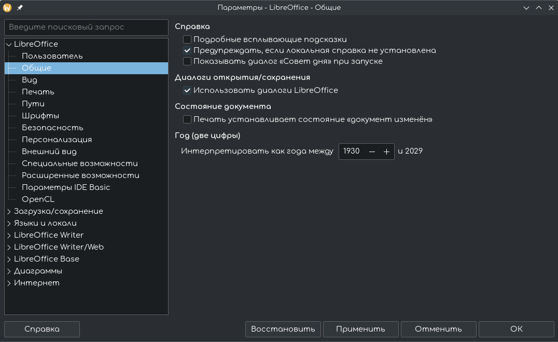Enable «Подробные всплывающие подсказки» checkbox
558x342 pixels.
click(187, 39)
